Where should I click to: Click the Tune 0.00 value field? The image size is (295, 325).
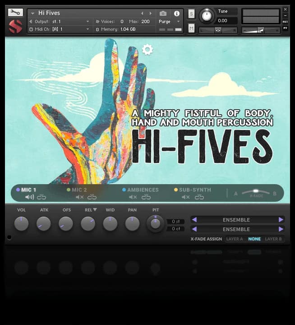[x=227, y=20]
